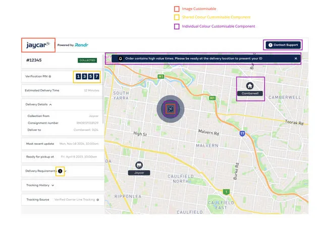The image size is (323, 230).
Task: Click the Malvern Rd label on map
Action: [208, 132]
